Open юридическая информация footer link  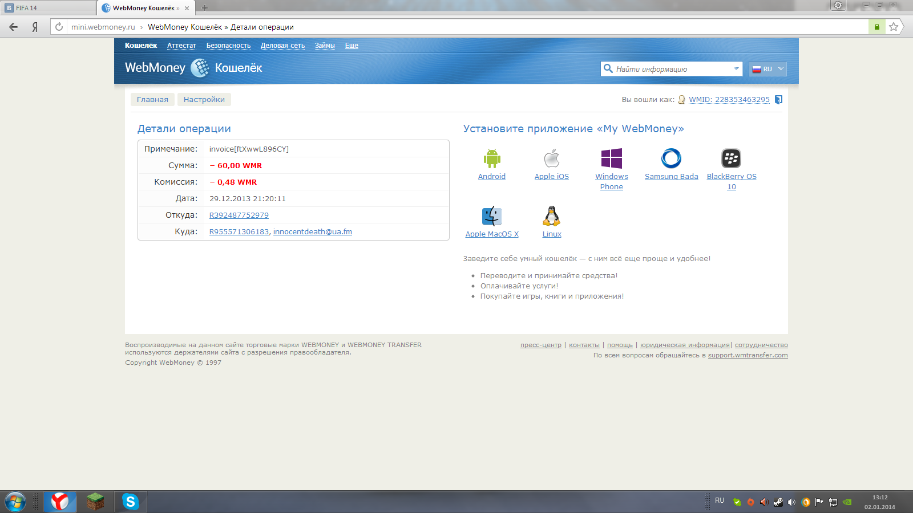coord(685,345)
